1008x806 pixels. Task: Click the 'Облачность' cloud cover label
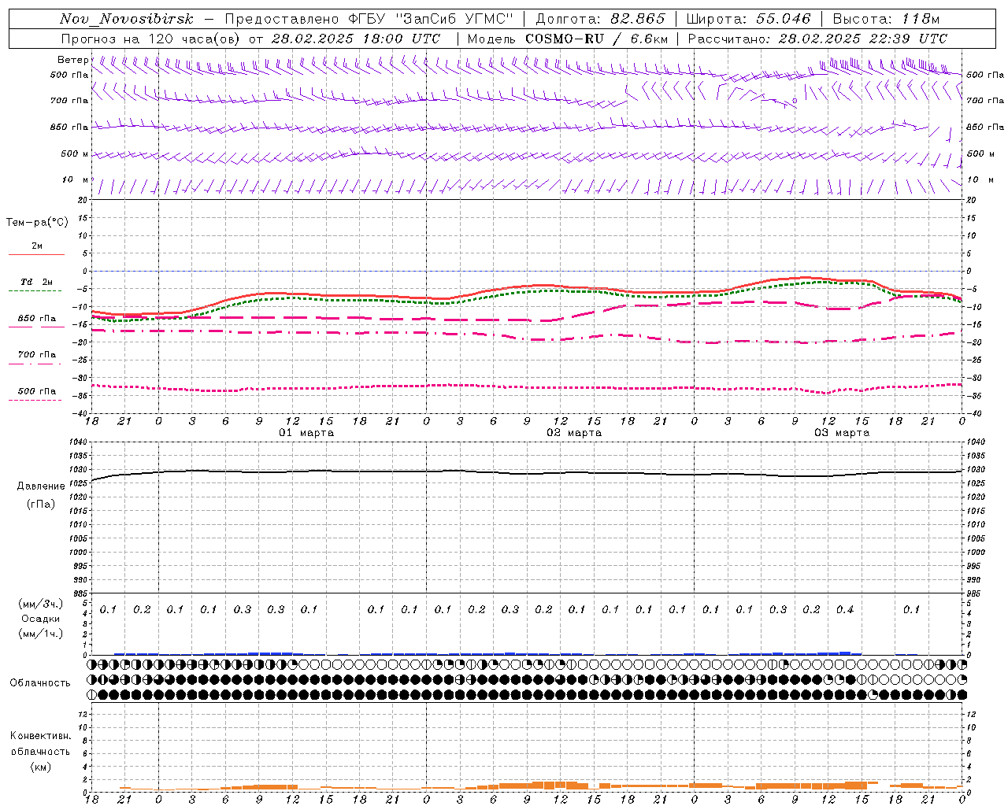40,682
